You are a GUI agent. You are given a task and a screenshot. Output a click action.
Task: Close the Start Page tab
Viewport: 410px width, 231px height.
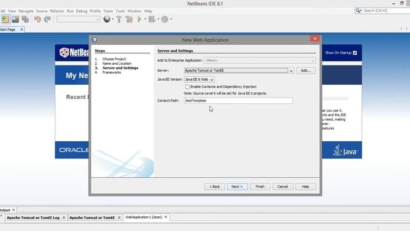coord(22,30)
